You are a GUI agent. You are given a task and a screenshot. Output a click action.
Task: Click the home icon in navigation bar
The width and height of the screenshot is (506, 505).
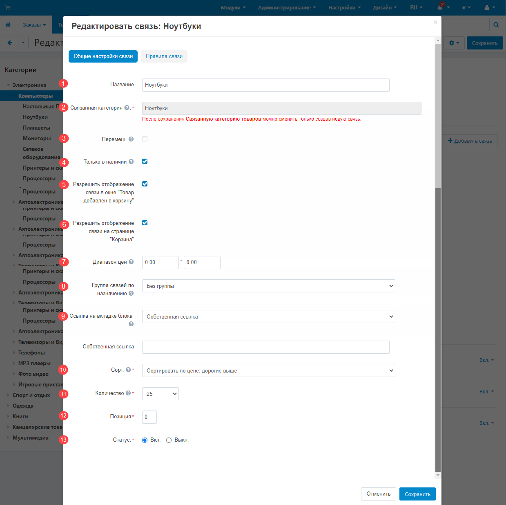click(8, 25)
